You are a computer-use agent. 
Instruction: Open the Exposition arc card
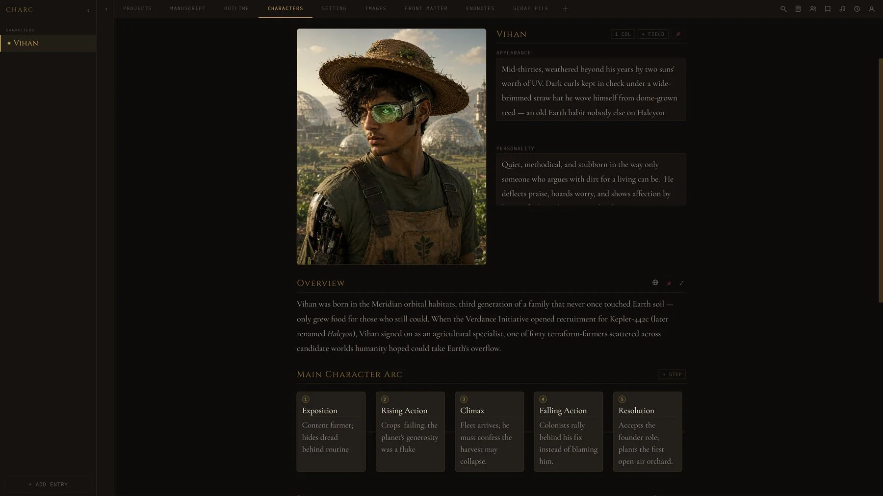coord(331,431)
